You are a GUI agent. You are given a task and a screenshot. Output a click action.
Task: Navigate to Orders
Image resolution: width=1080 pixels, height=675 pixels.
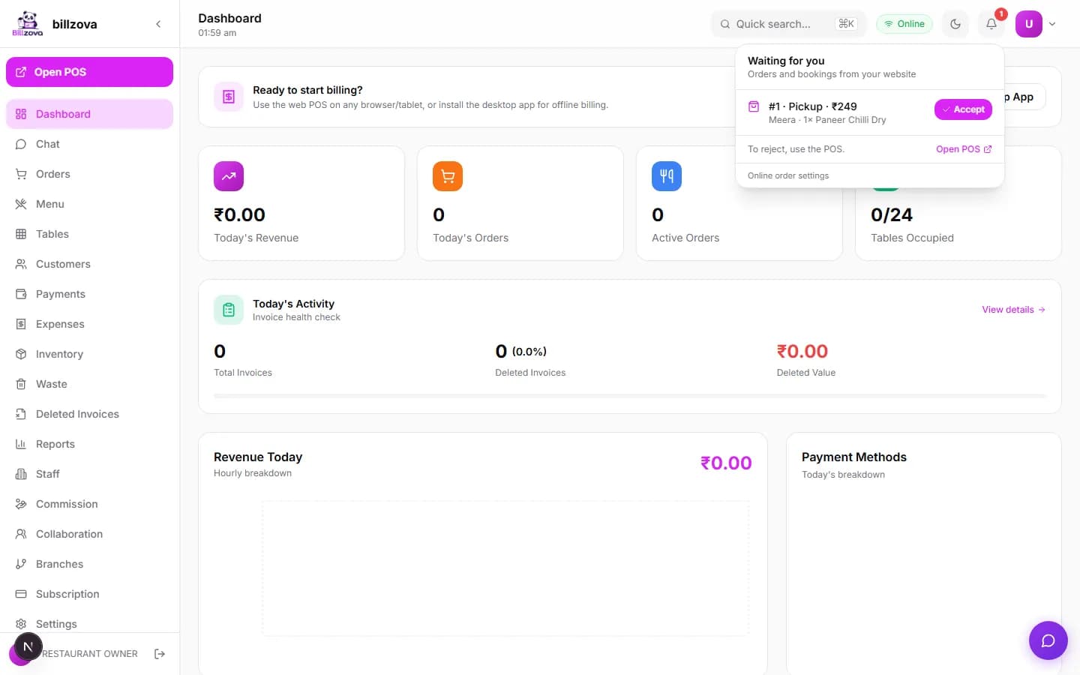click(x=89, y=174)
